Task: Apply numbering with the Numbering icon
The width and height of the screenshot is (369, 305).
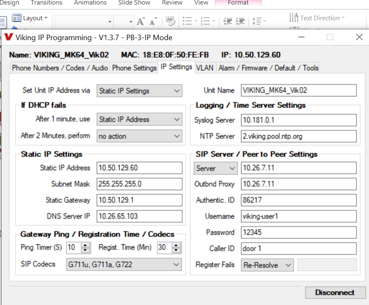Action: 206,21
